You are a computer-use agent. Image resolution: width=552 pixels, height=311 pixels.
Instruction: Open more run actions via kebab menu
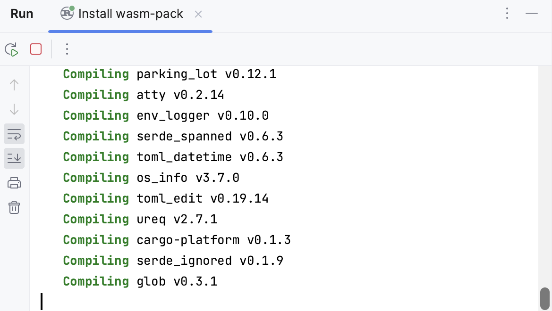(x=67, y=49)
